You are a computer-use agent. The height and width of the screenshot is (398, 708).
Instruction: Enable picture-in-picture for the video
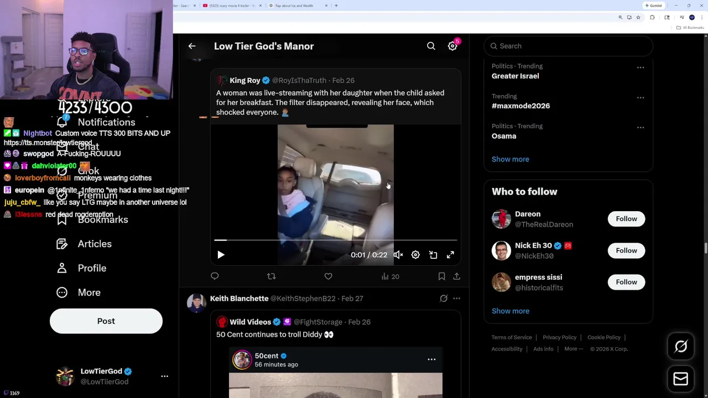tap(433, 255)
